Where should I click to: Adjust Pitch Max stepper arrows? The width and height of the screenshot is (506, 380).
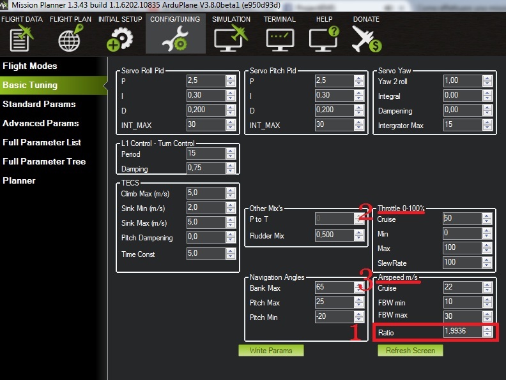(359, 302)
